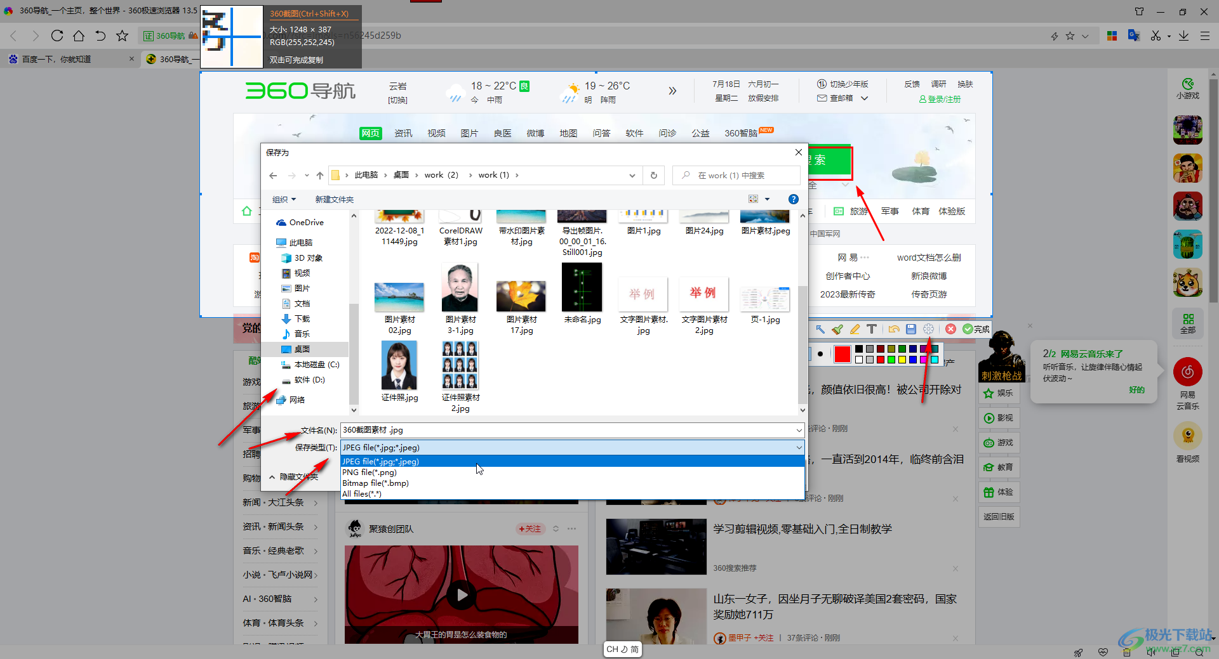Viewport: 1219px width, 659px height.
Task: Click work (2) in breadcrumb path
Action: tap(441, 175)
